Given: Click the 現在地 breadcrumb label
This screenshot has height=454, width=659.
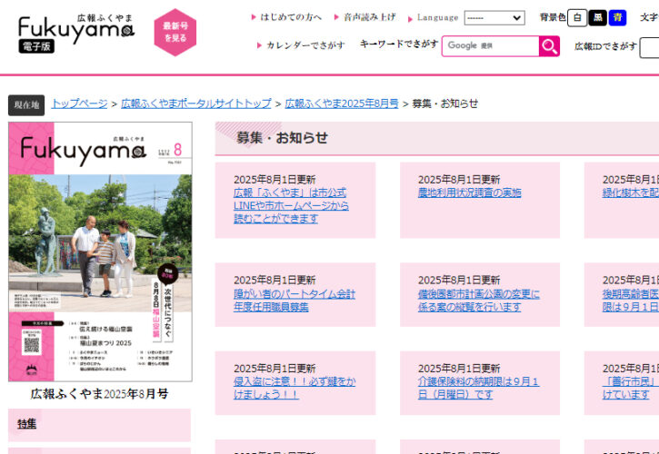Looking at the screenshot, I should pos(26,105).
